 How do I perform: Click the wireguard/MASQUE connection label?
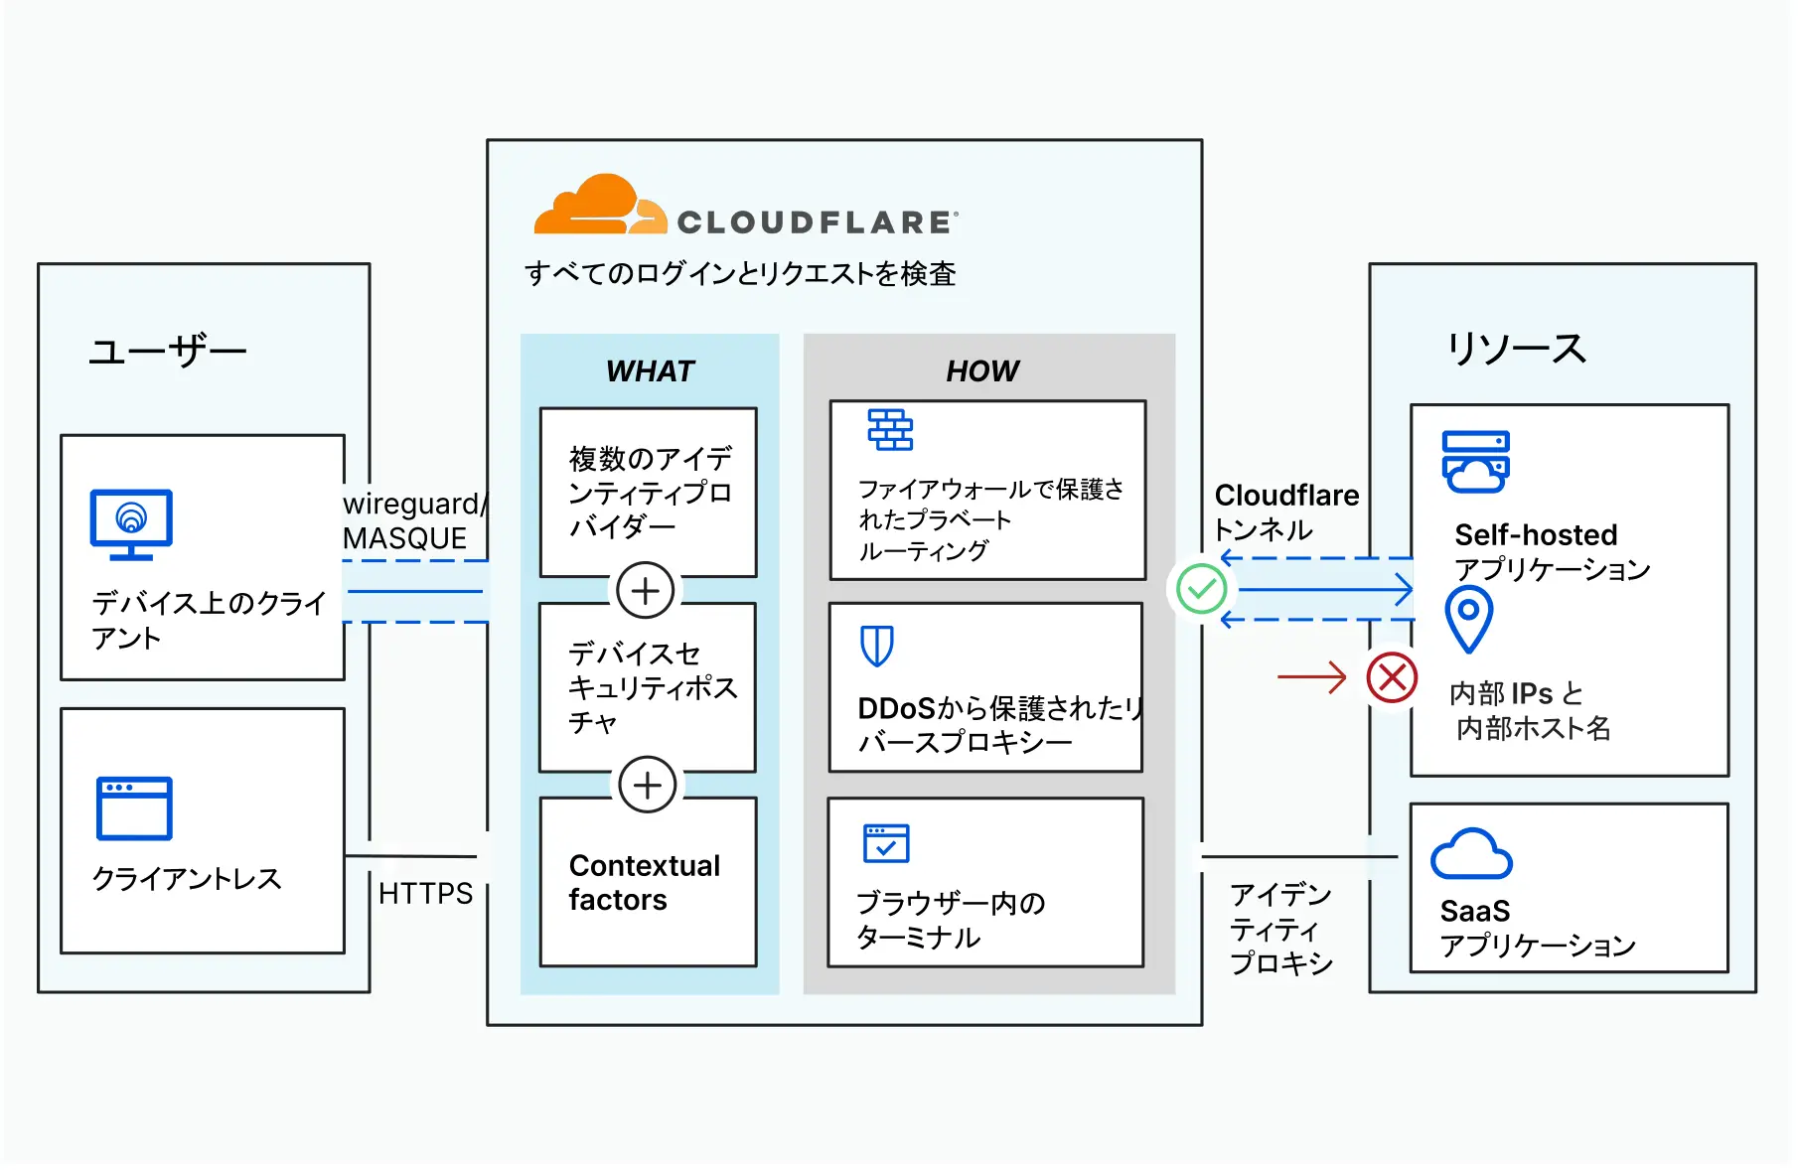(413, 520)
